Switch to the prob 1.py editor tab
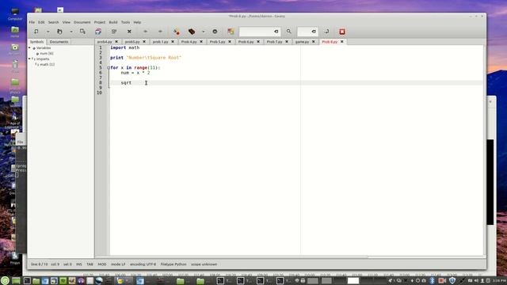The image size is (507, 285). pyautogui.click(x=160, y=42)
